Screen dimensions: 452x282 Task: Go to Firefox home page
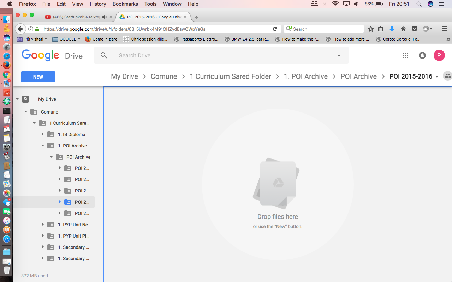pyautogui.click(x=403, y=29)
